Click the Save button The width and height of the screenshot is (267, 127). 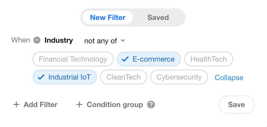tap(236, 105)
